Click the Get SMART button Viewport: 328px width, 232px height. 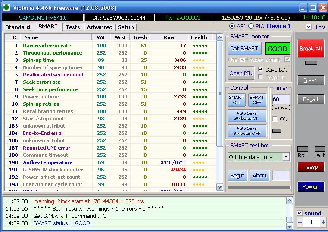244,49
